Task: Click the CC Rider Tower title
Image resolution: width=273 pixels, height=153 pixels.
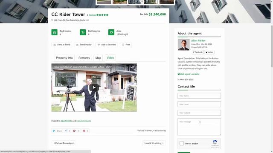Action: [68, 14]
